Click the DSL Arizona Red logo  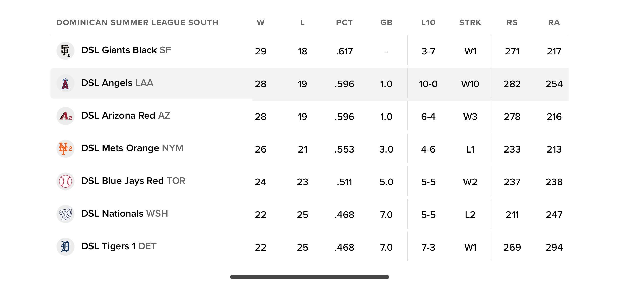65,116
